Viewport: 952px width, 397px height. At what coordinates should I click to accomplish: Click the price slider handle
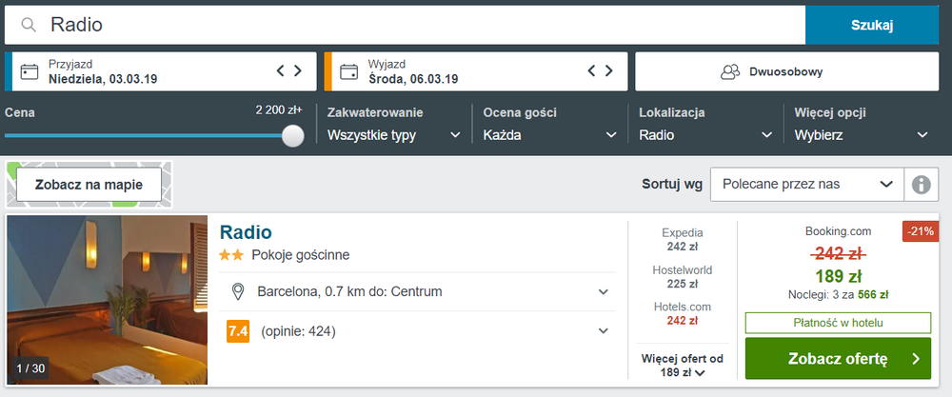point(293,135)
